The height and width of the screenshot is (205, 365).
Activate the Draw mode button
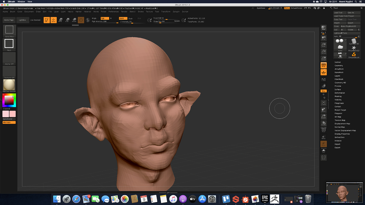click(x=54, y=20)
